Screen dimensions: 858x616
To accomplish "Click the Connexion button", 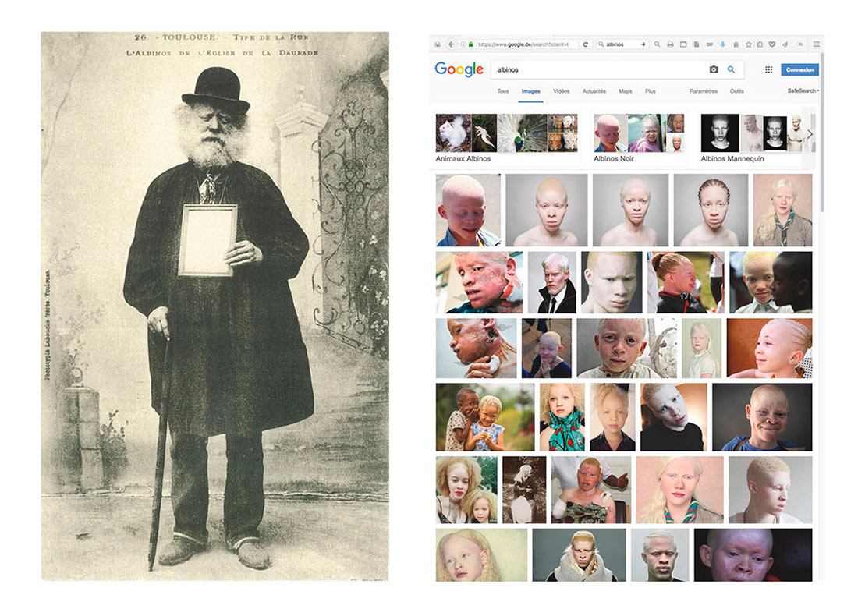I will (801, 69).
